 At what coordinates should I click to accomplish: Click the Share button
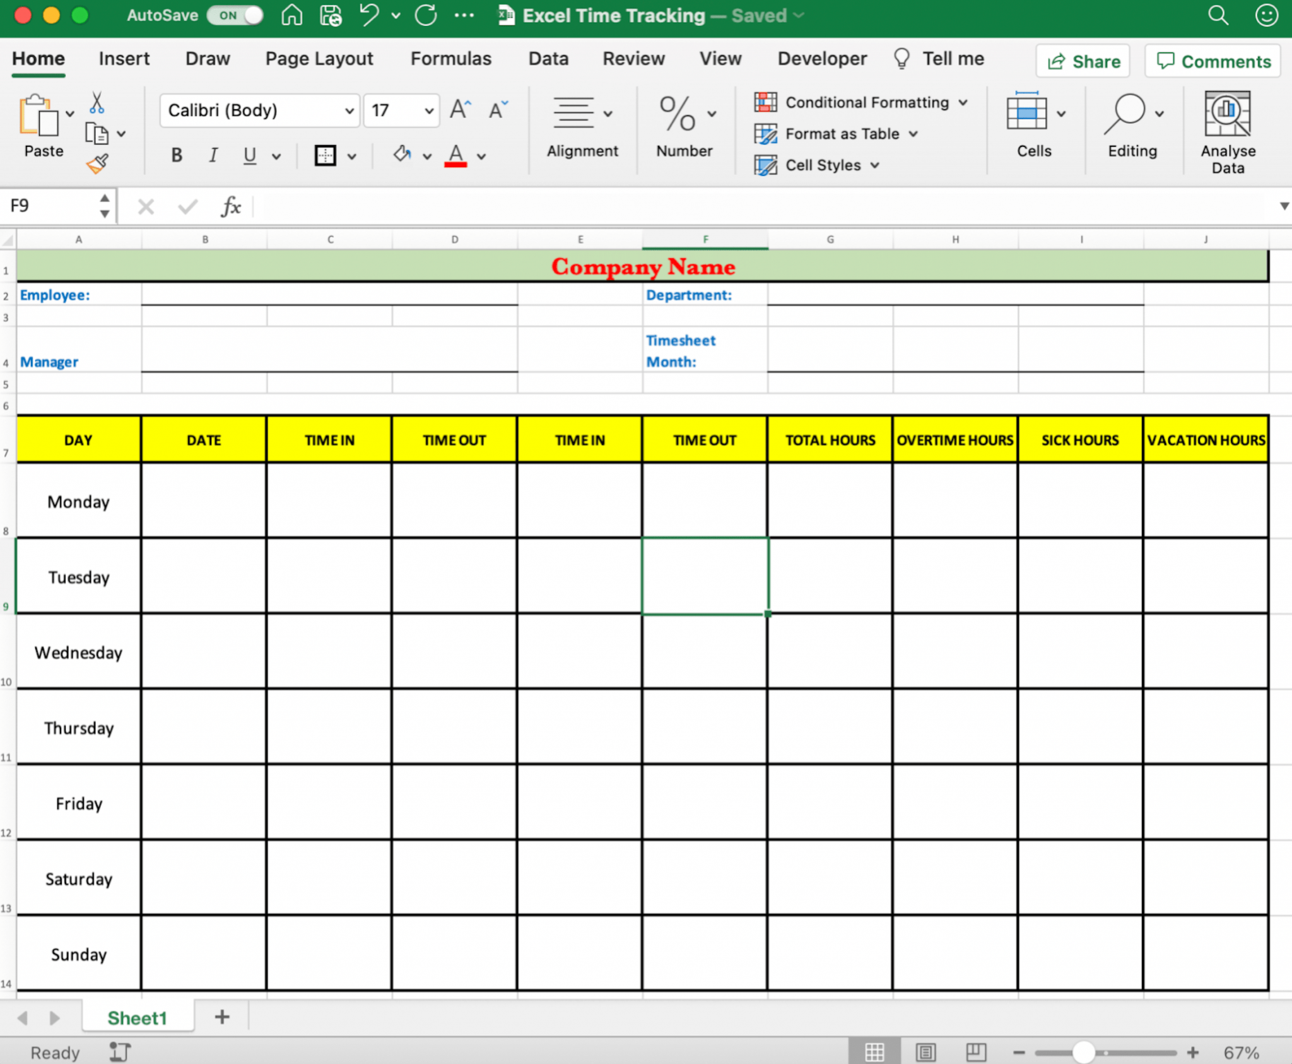point(1083,61)
